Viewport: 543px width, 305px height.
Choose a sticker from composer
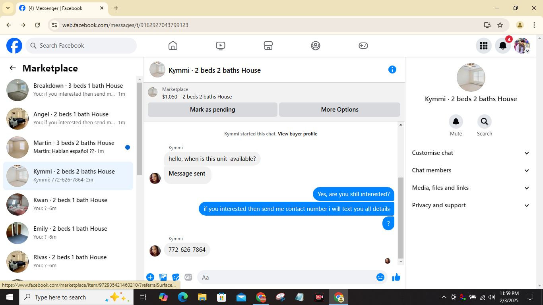[176, 277]
